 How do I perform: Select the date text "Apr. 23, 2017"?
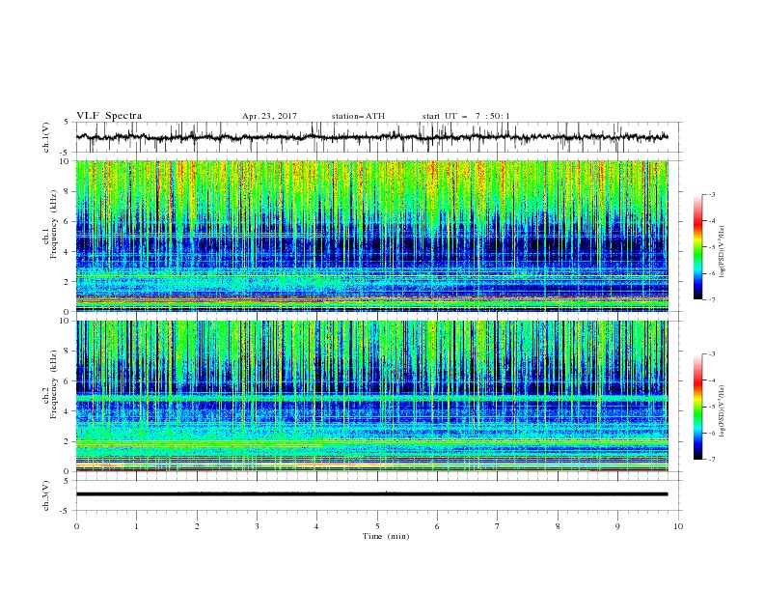click(x=269, y=116)
